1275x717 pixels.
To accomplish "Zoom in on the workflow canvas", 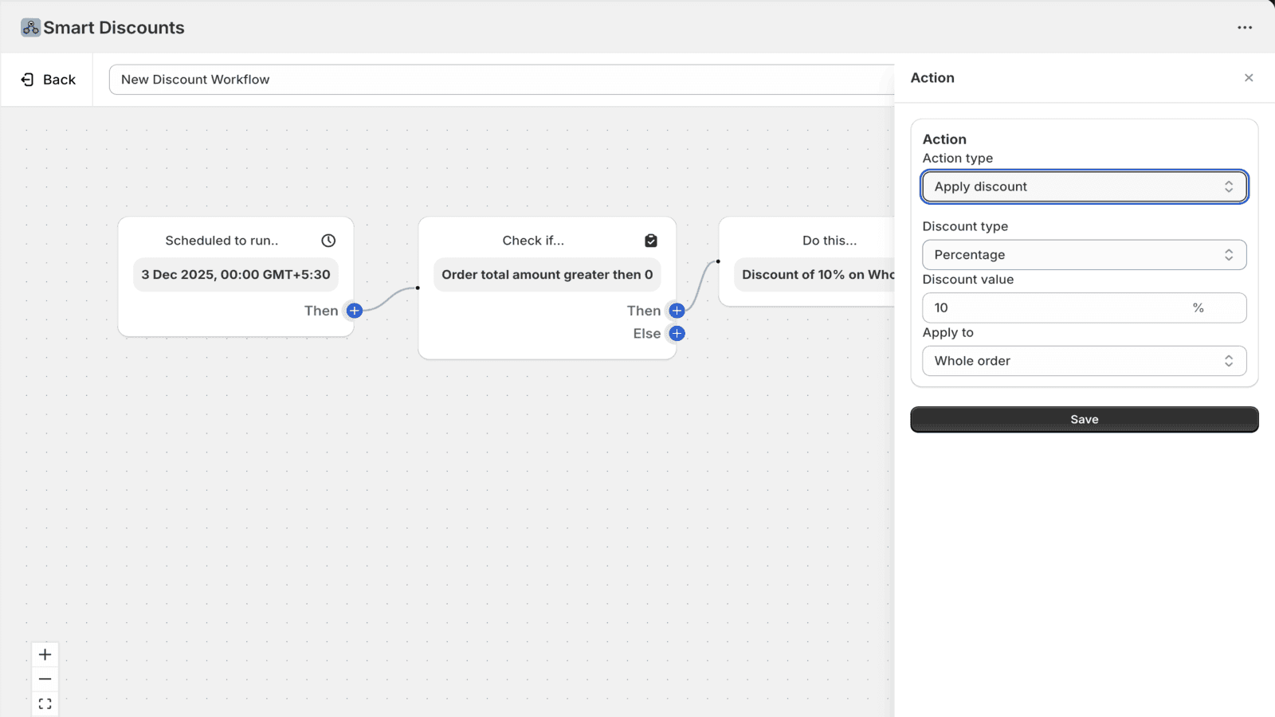I will pyautogui.click(x=45, y=655).
